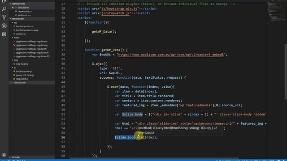This screenshot has height=161, width=287.
Task: Open the Manage settings gear
Action: (x=4, y=155)
